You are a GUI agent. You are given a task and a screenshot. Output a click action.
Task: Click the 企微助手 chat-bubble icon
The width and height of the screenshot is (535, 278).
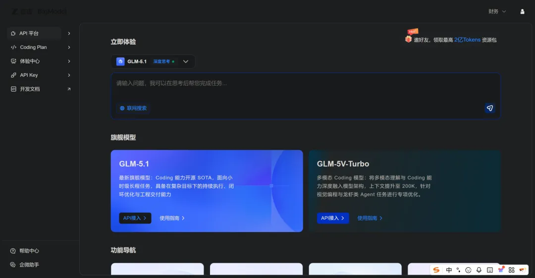tap(13, 265)
